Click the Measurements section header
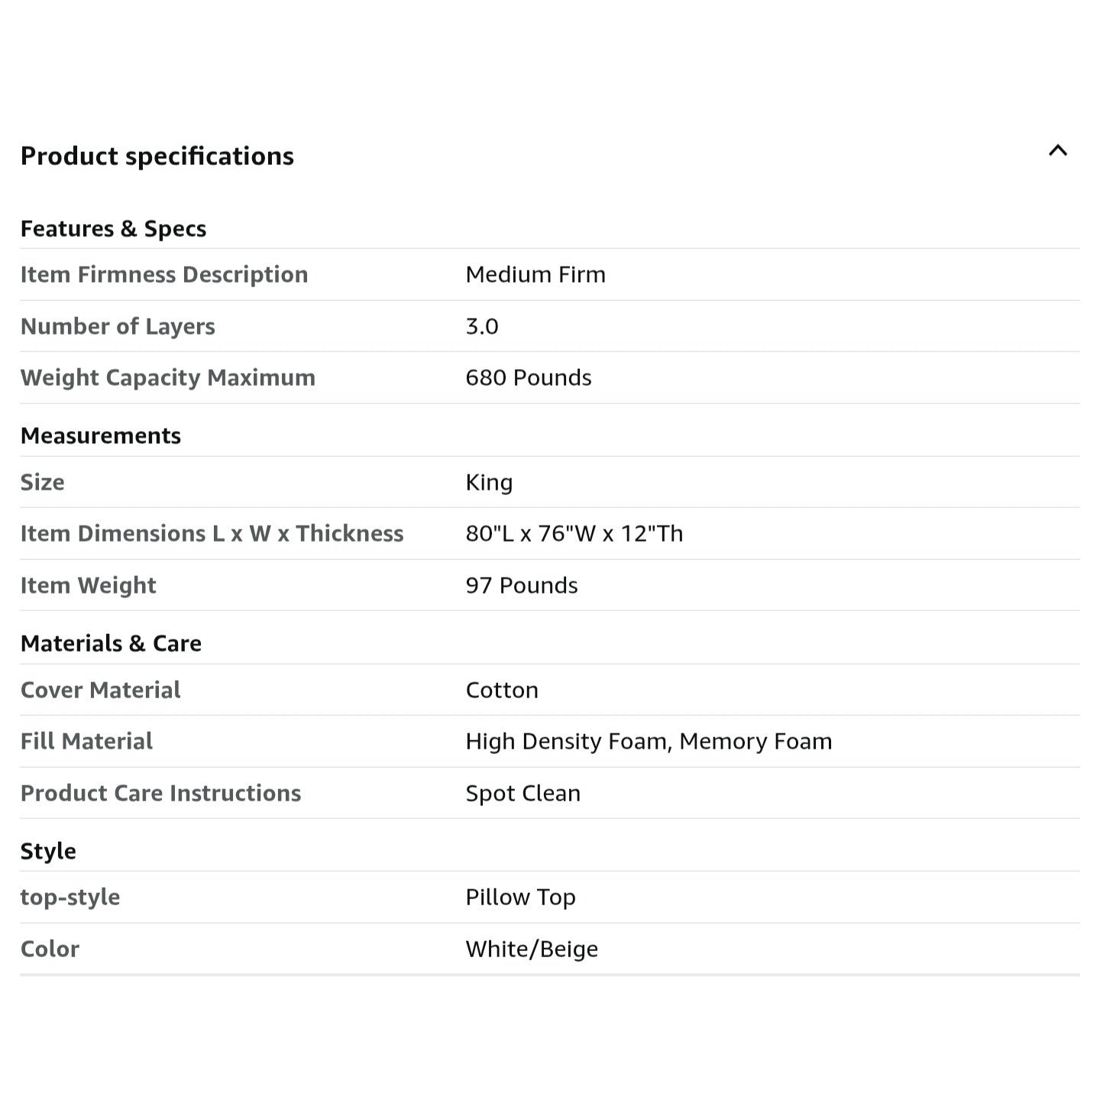Screen dimensions: 1100x1100 [x=100, y=435]
